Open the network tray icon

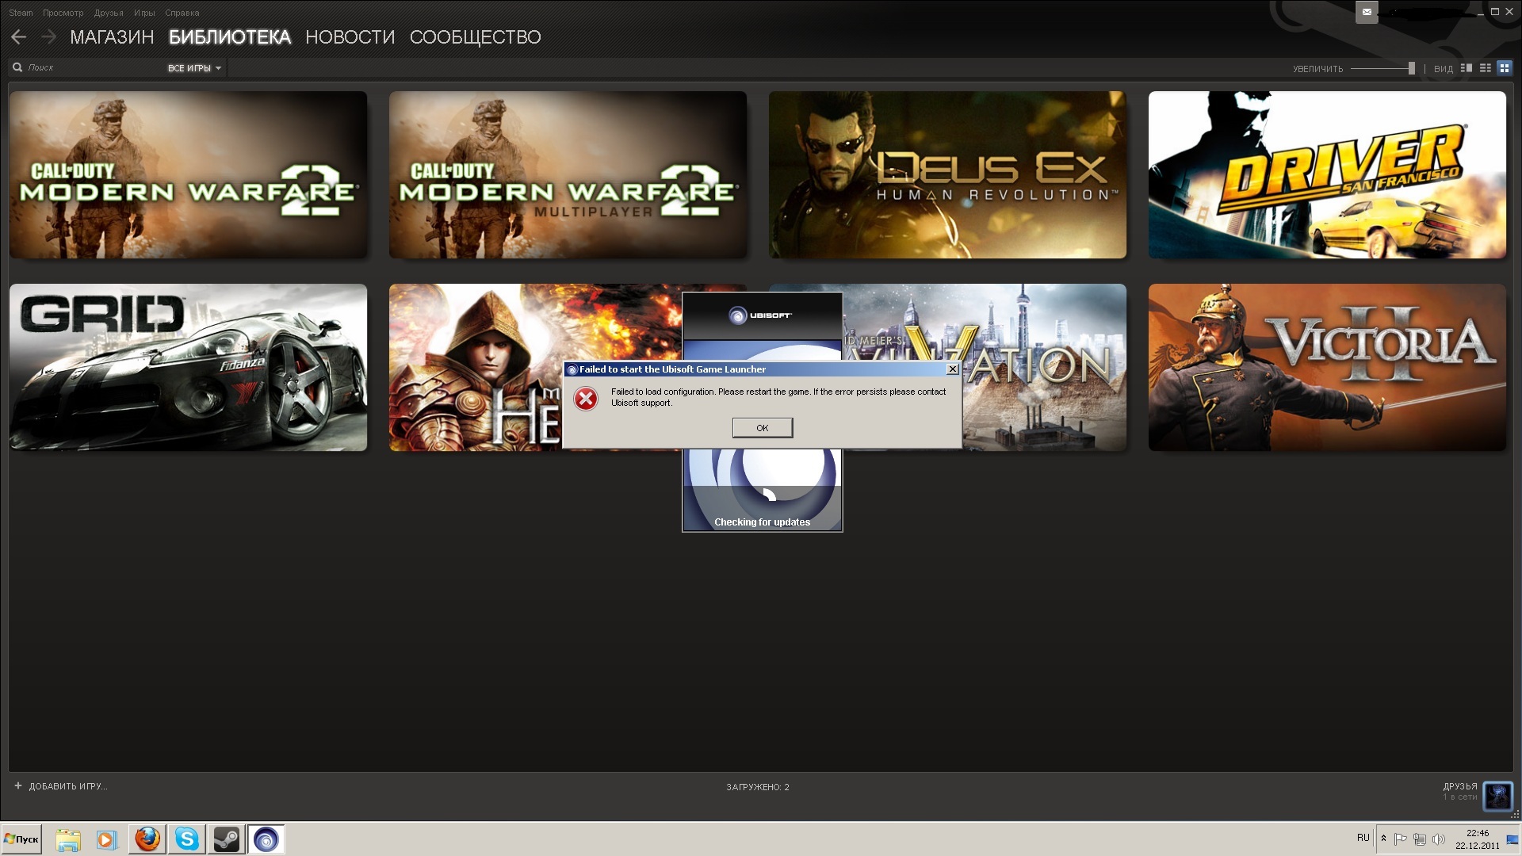[x=1420, y=839]
